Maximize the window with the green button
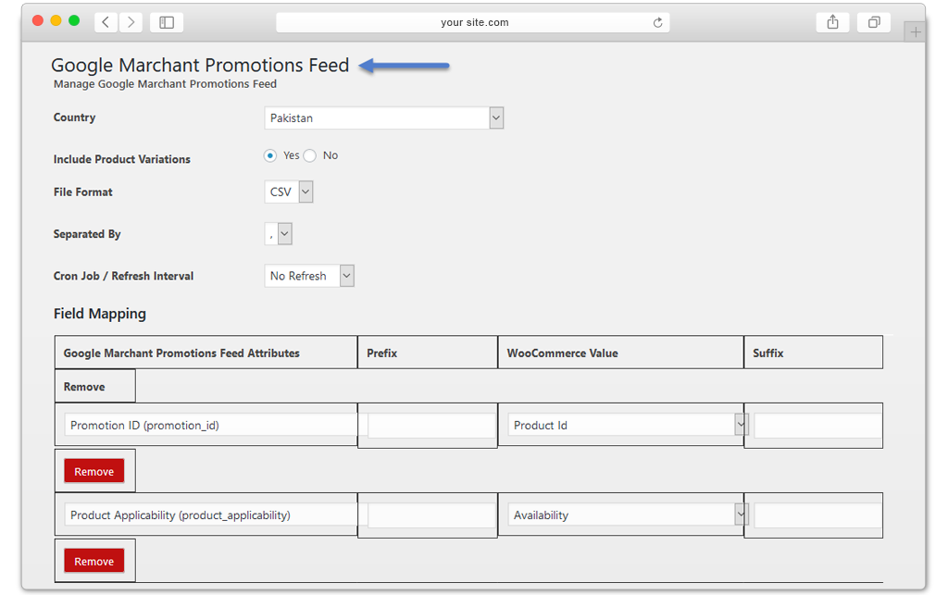This screenshot has width=948, height=595. pos(74,20)
